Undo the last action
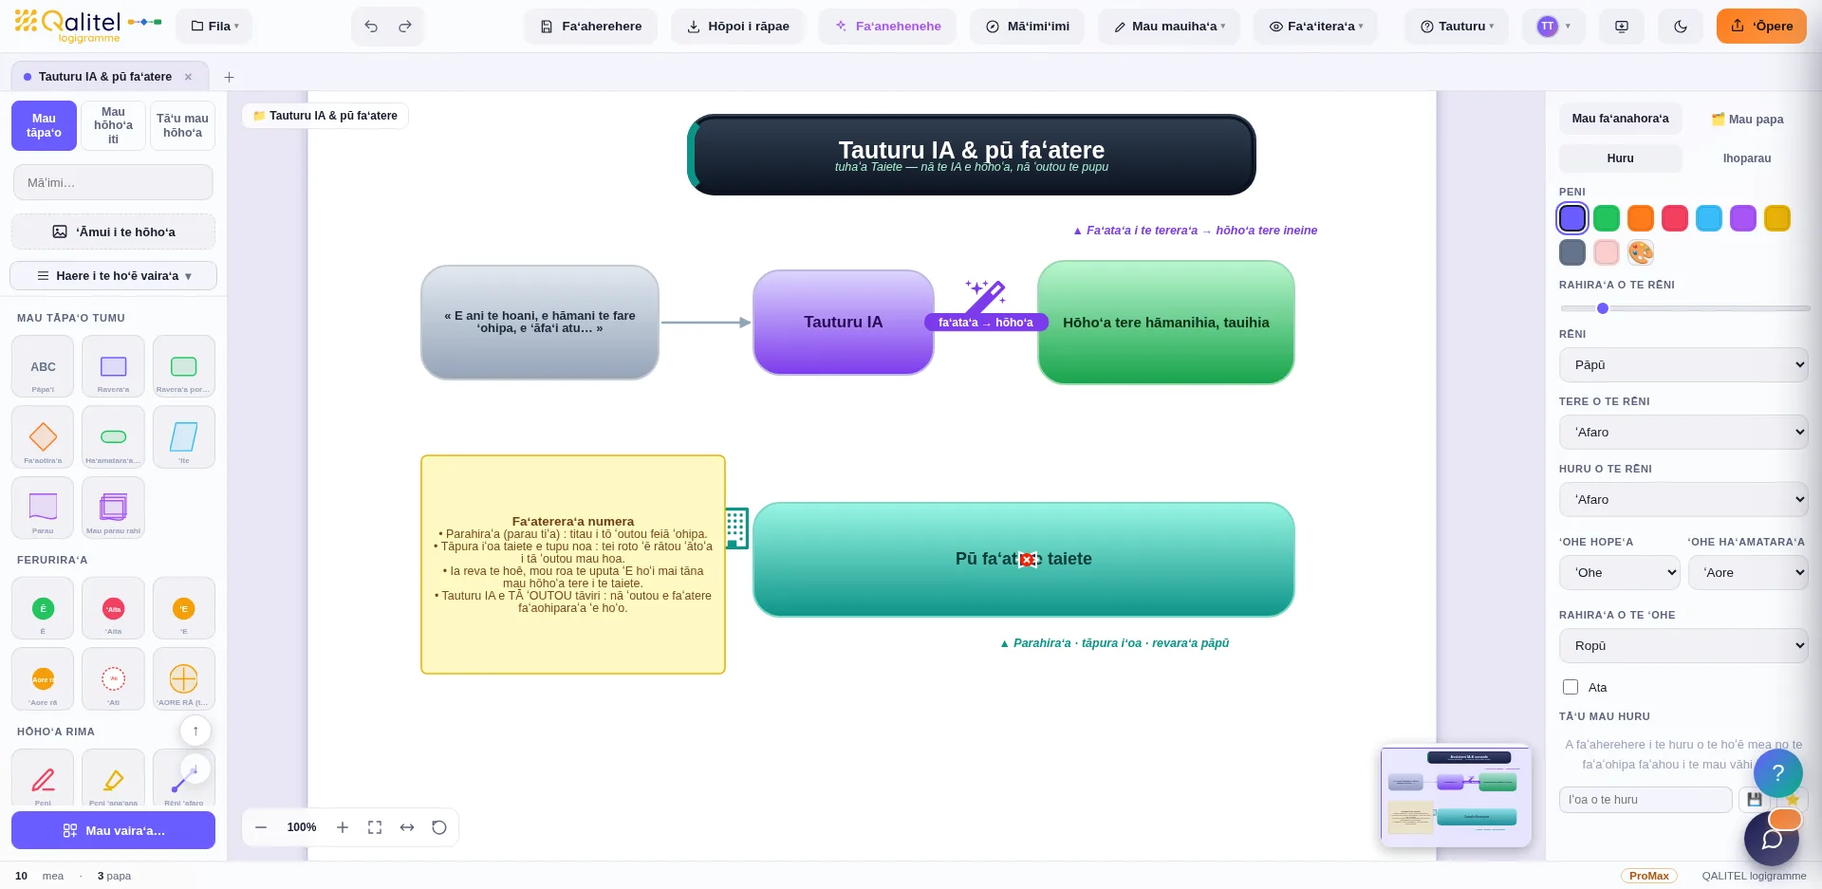 pyautogui.click(x=371, y=27)
